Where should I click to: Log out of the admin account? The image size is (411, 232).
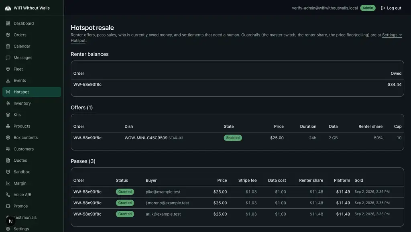tap(391, 8)
